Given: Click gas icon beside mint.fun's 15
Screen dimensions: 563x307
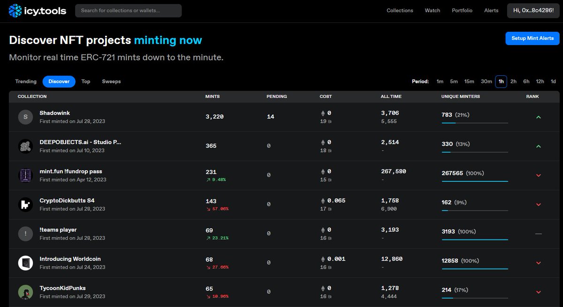Looking at the screenshot, I should [330, 180].
